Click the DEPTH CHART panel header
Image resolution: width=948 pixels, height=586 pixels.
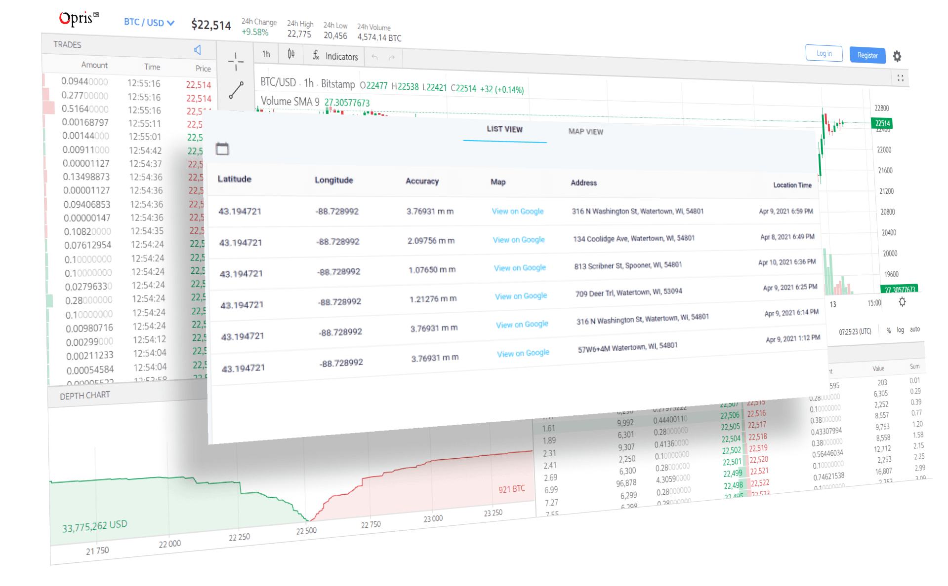coord(85,395)
